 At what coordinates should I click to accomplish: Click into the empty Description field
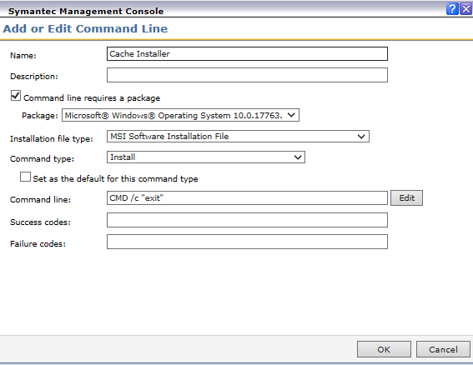(247, 75)
